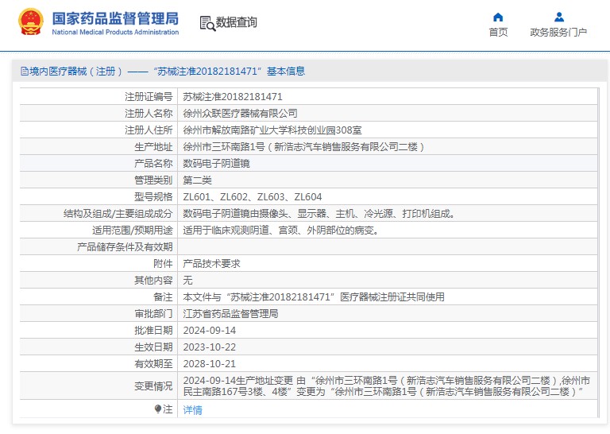Select approval date 2024-09-14 in the 批准日期 row
Viewport: 610px width, 434px height.
point(210,331)
